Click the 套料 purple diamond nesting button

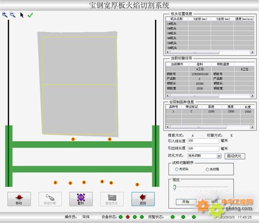[x=81, y=199]
